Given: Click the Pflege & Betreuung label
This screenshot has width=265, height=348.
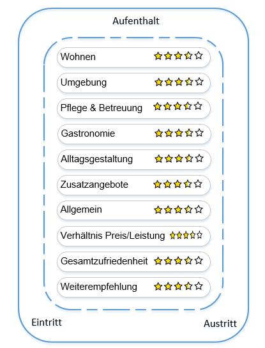Looking at the screenshot, I should [101, 108].
